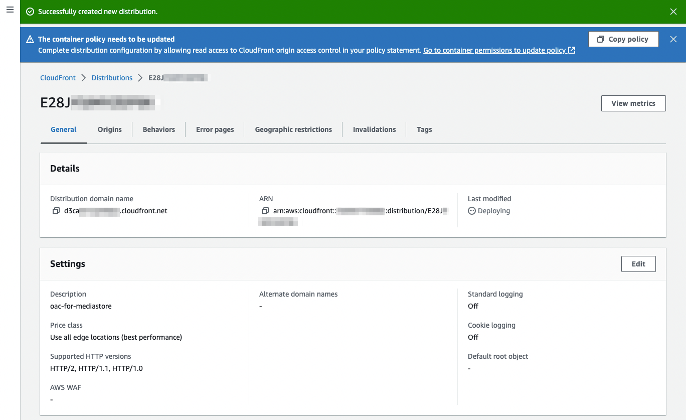Click the Deploying status icon
Viewport: 686px width, 420px height.
click(x=471, y=211)
